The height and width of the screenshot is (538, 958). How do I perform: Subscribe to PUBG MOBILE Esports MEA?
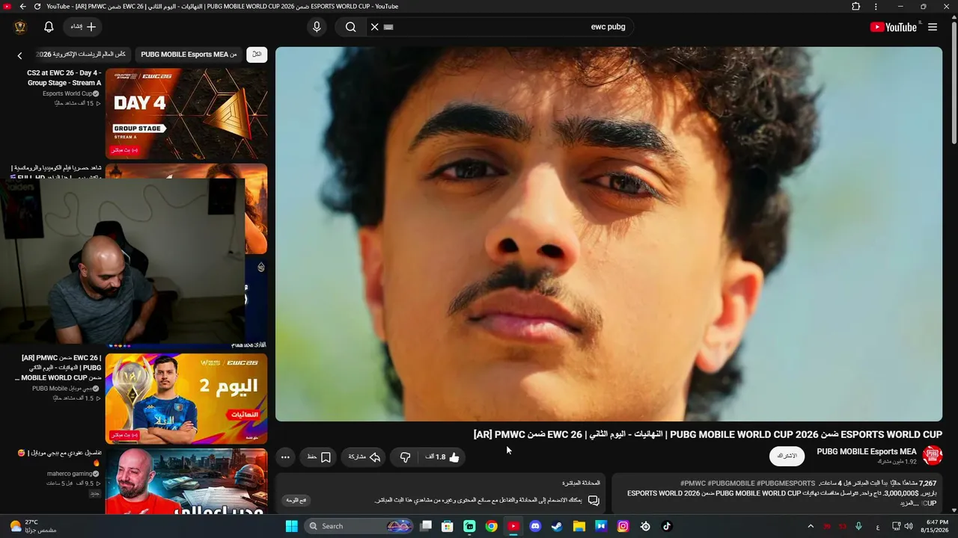[x=787, y=456]
